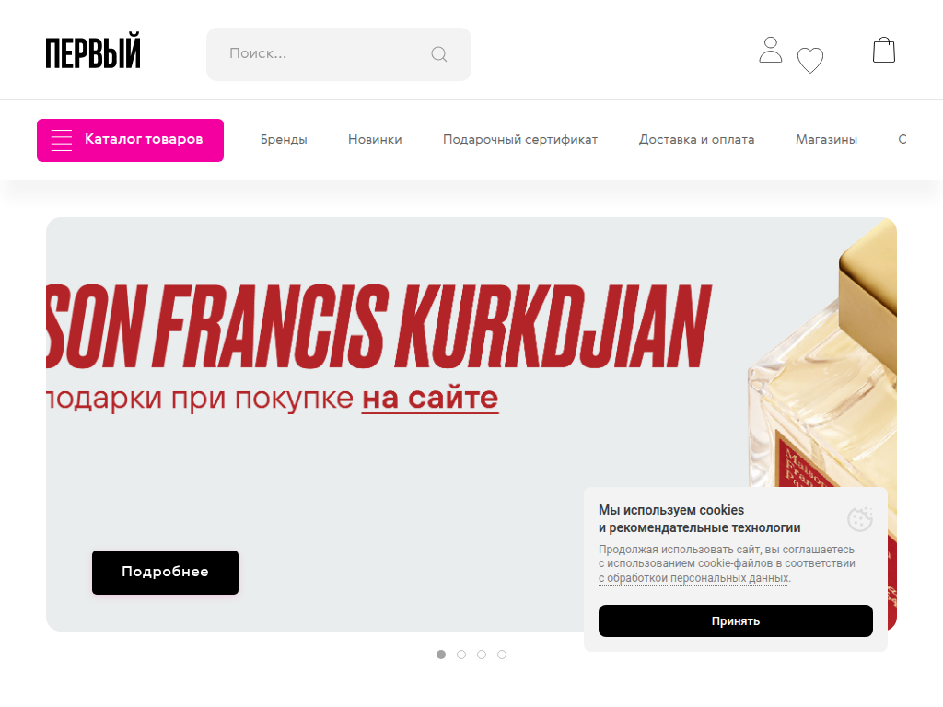This screenshot has width=943, height=707.
Task: Open the Магазины menu item
Action: point(826,140)
